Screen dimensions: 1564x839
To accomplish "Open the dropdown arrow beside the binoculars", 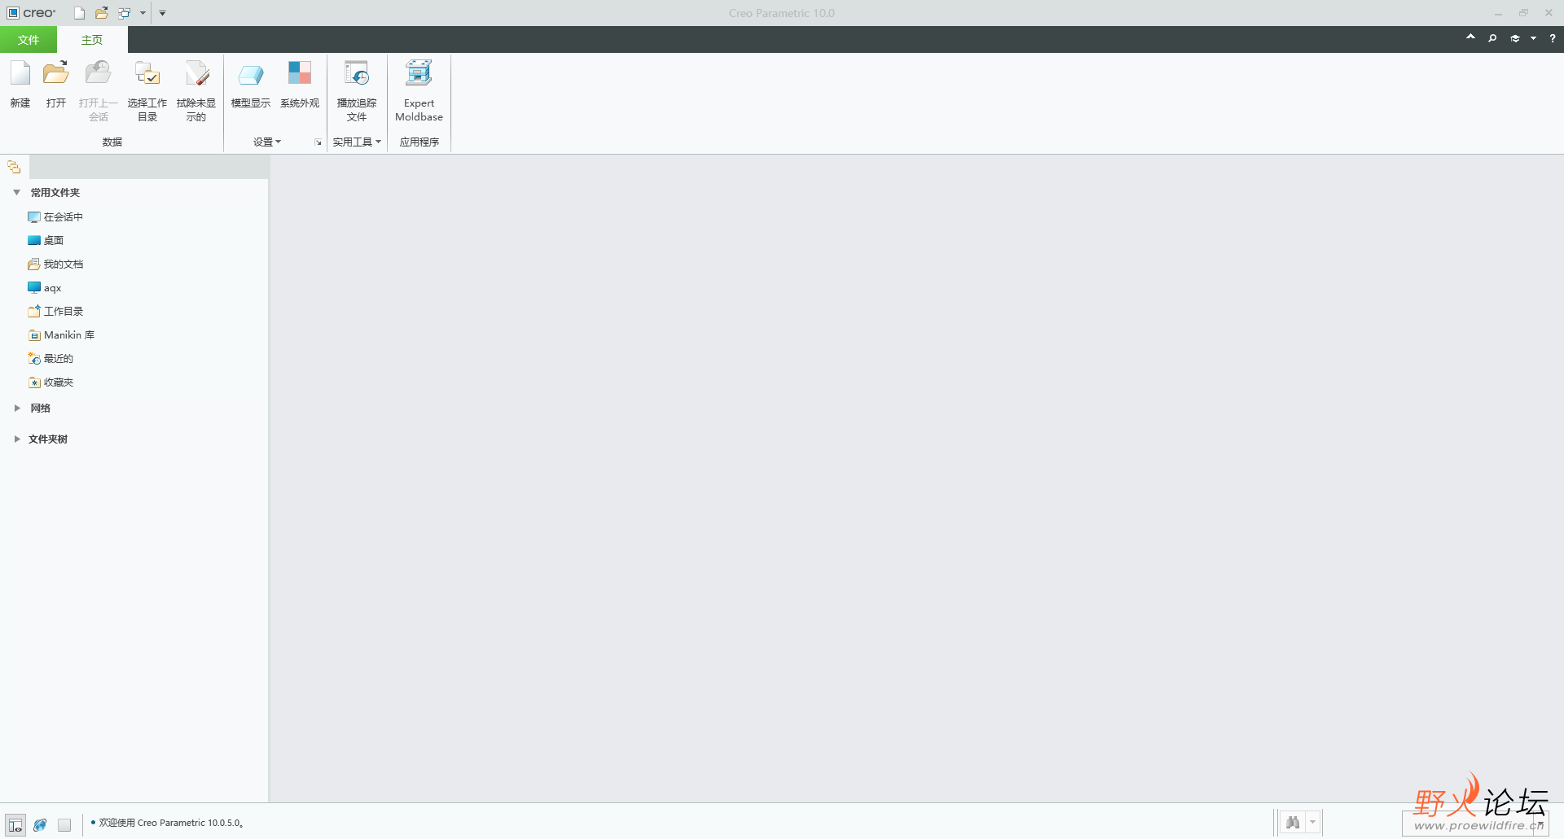I will pyautogui.click(x=1312, y=822).
